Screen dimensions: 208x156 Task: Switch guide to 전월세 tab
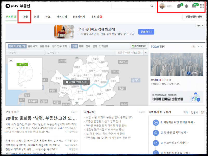(x=194, y=113)
